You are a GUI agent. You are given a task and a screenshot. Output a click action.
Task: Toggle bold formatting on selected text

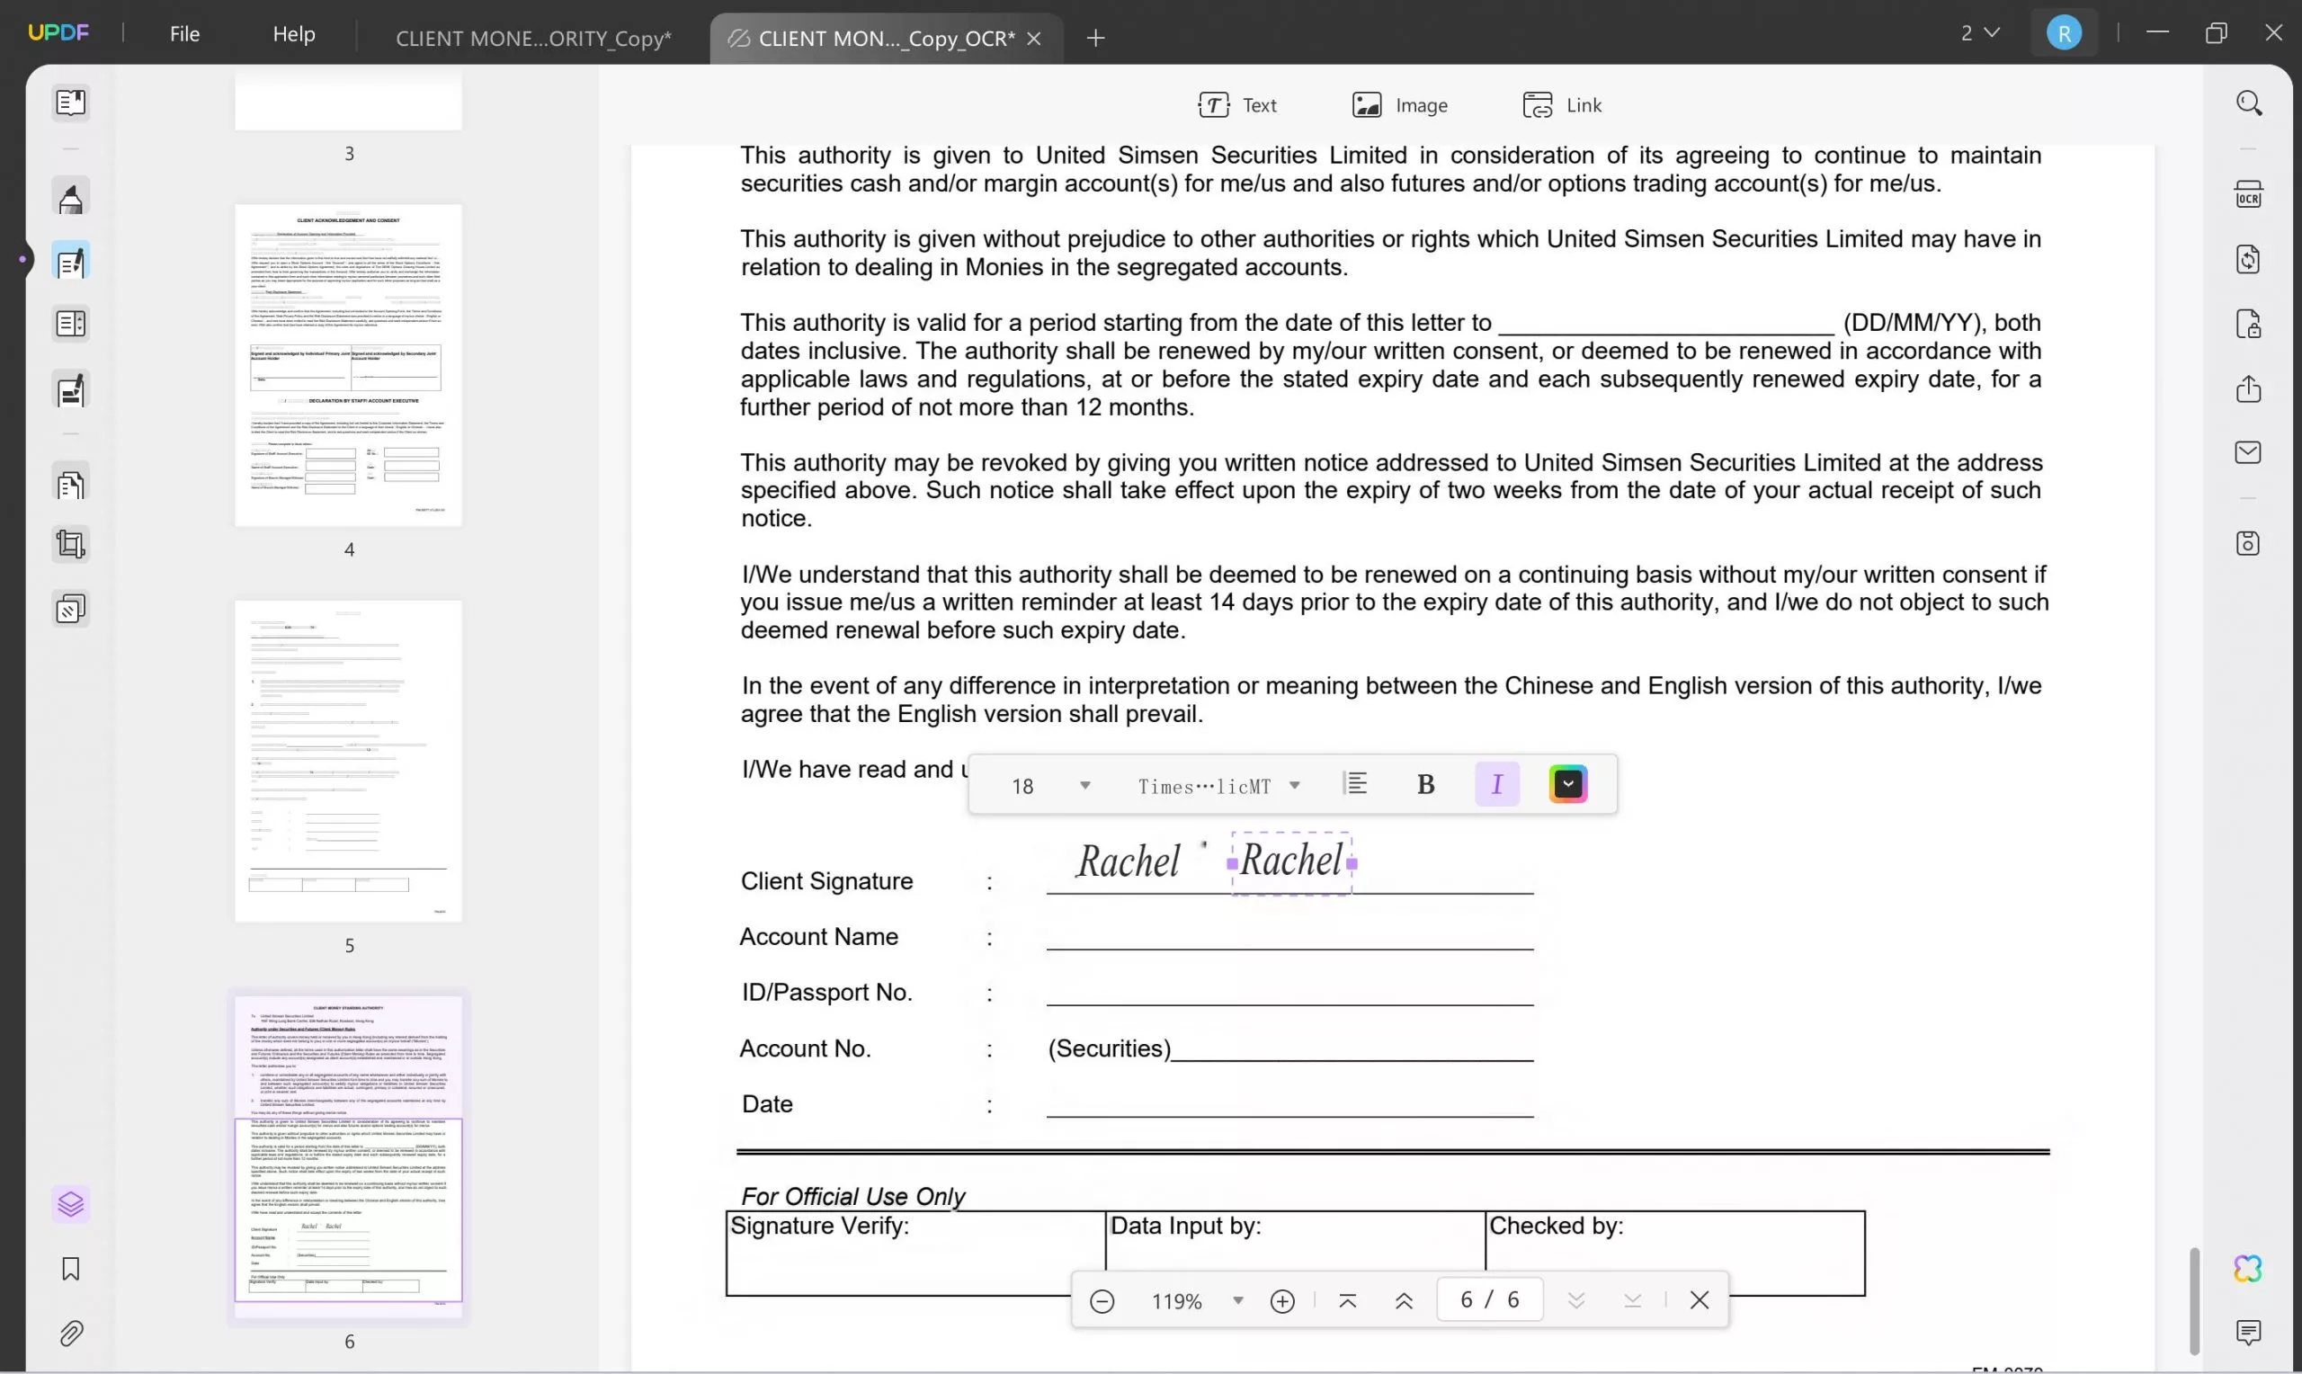[1424, 783]
